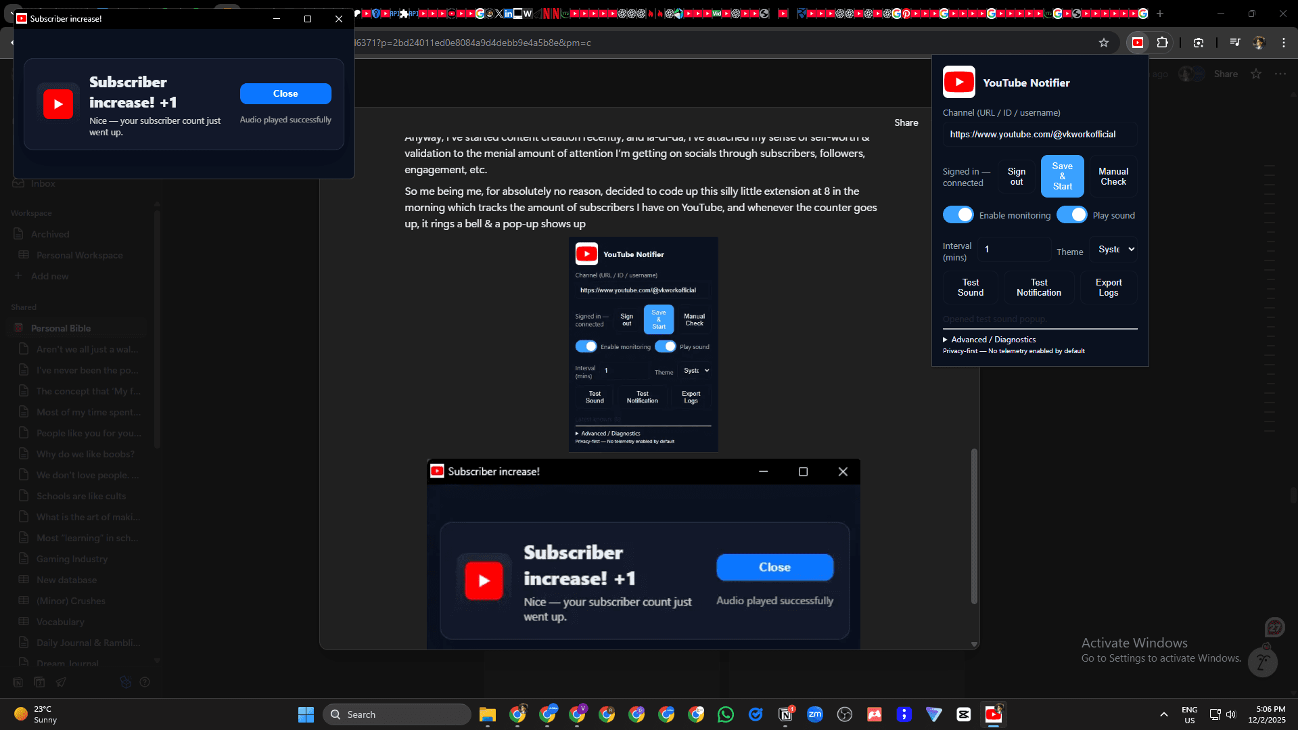Viewport: 1298px width, 730px height.
Task: Click Sign out in YouTube Notifier
Action: pyautogui.click(x=1016, y=177)
